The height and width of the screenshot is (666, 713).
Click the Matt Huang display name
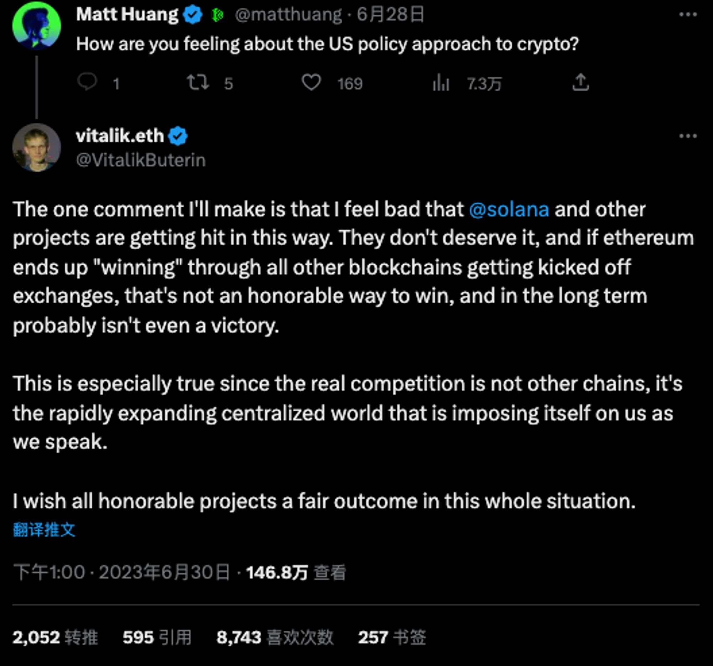point(127,15)
